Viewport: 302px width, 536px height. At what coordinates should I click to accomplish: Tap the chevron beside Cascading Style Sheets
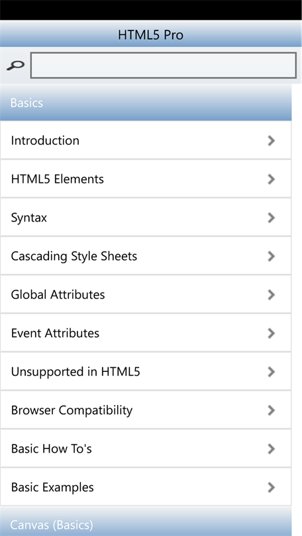coord(272,256)
